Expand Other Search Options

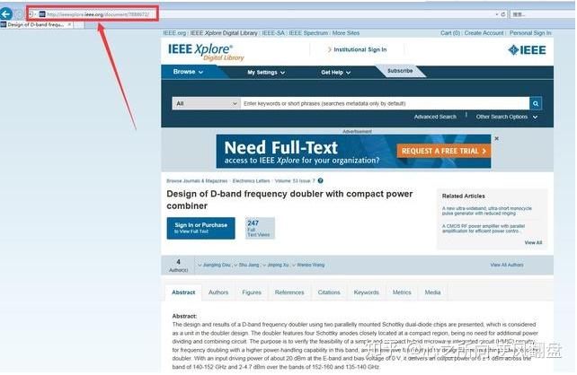coord(507,117)
